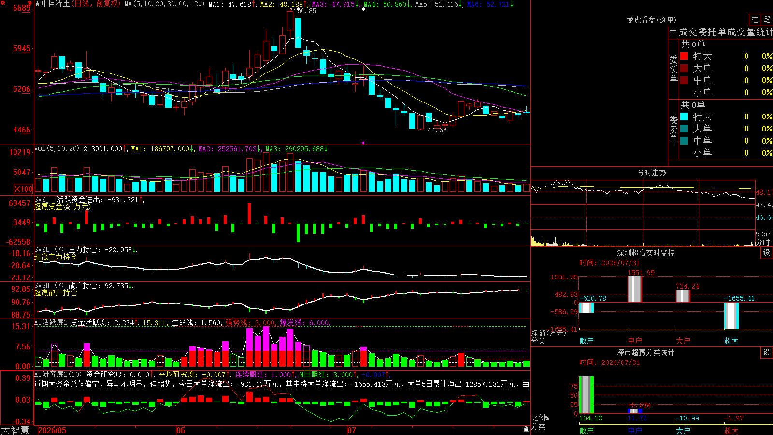Click the star icon before 中国稀土
Viewport: 773px width, 435px height.
[x=37, y=4]
